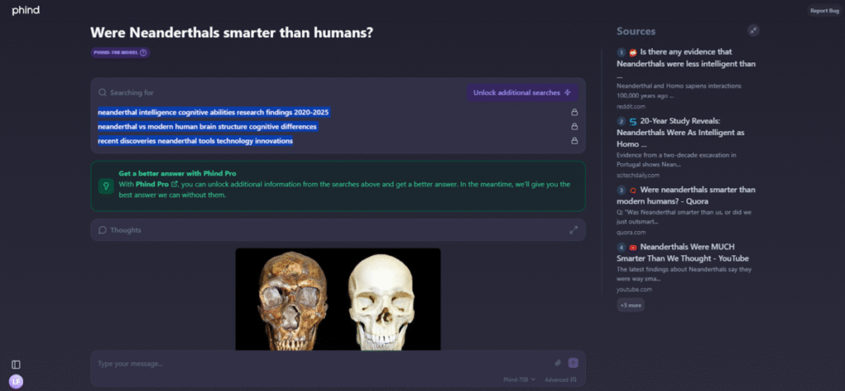Open the LF user avatar
845x391 pixels.
[x=16, y=381]
